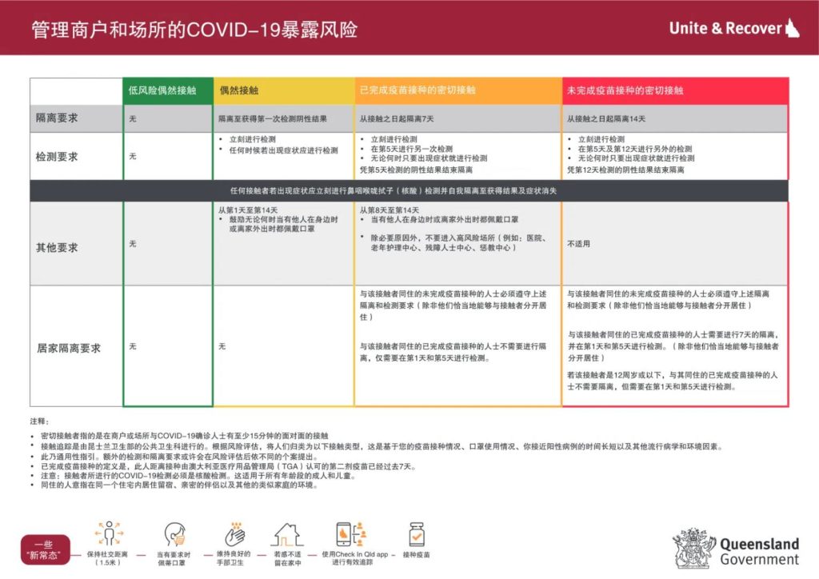The image size is (819, 579).
Task: Click the note defining 密切接触者 (15分钟)
Action: pyautogui.click(x=185, y=436)
